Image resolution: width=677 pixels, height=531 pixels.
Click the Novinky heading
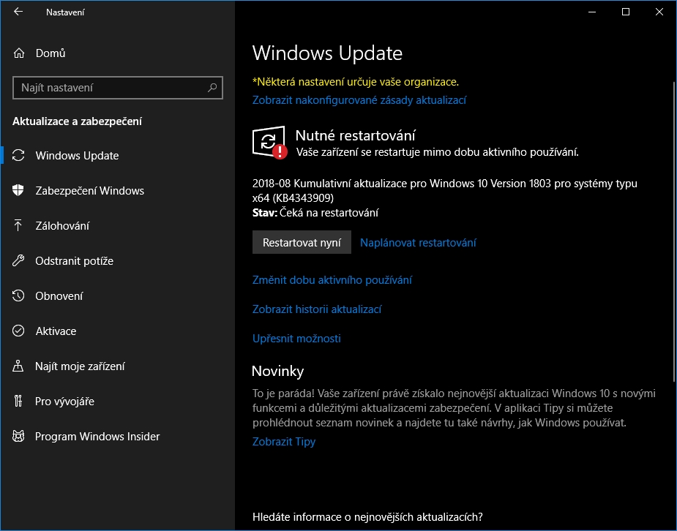point(277,371)
